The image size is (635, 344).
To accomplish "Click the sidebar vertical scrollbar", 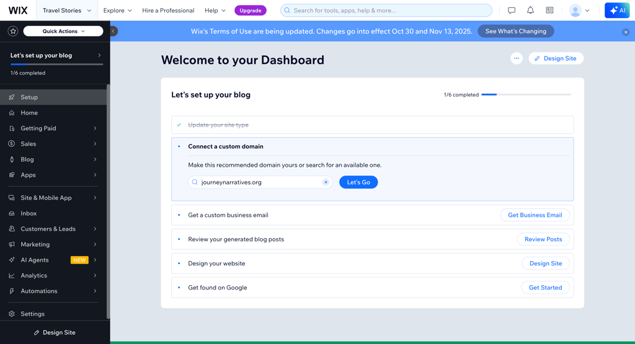I will (108, 201).
